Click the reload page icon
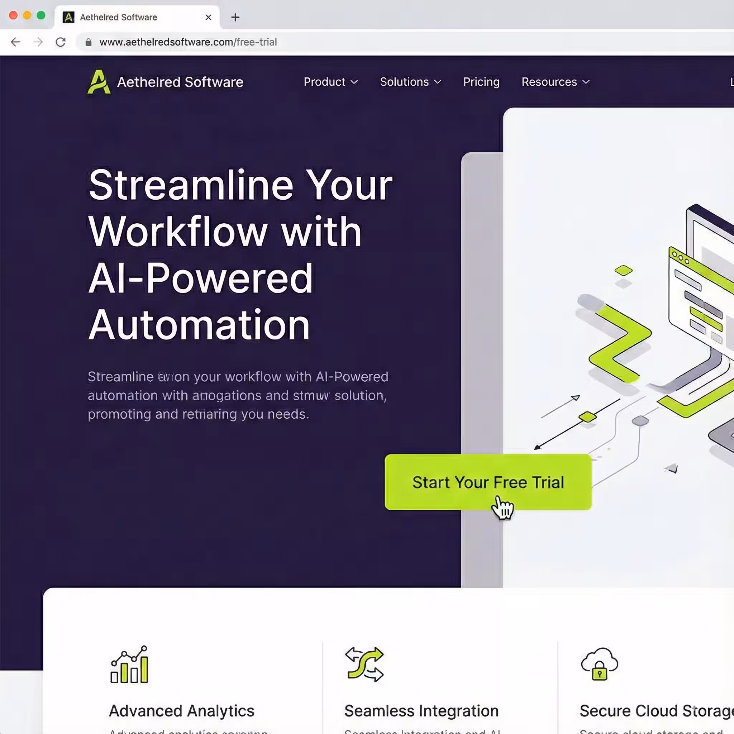 pyautogui.click(x=61, y=42)
